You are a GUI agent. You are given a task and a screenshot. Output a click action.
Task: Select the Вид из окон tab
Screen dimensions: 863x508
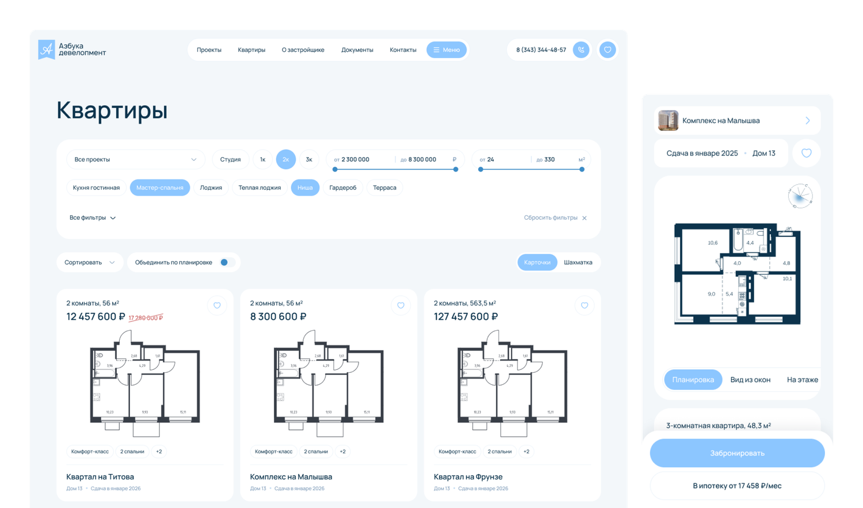(x=750, y=380)
